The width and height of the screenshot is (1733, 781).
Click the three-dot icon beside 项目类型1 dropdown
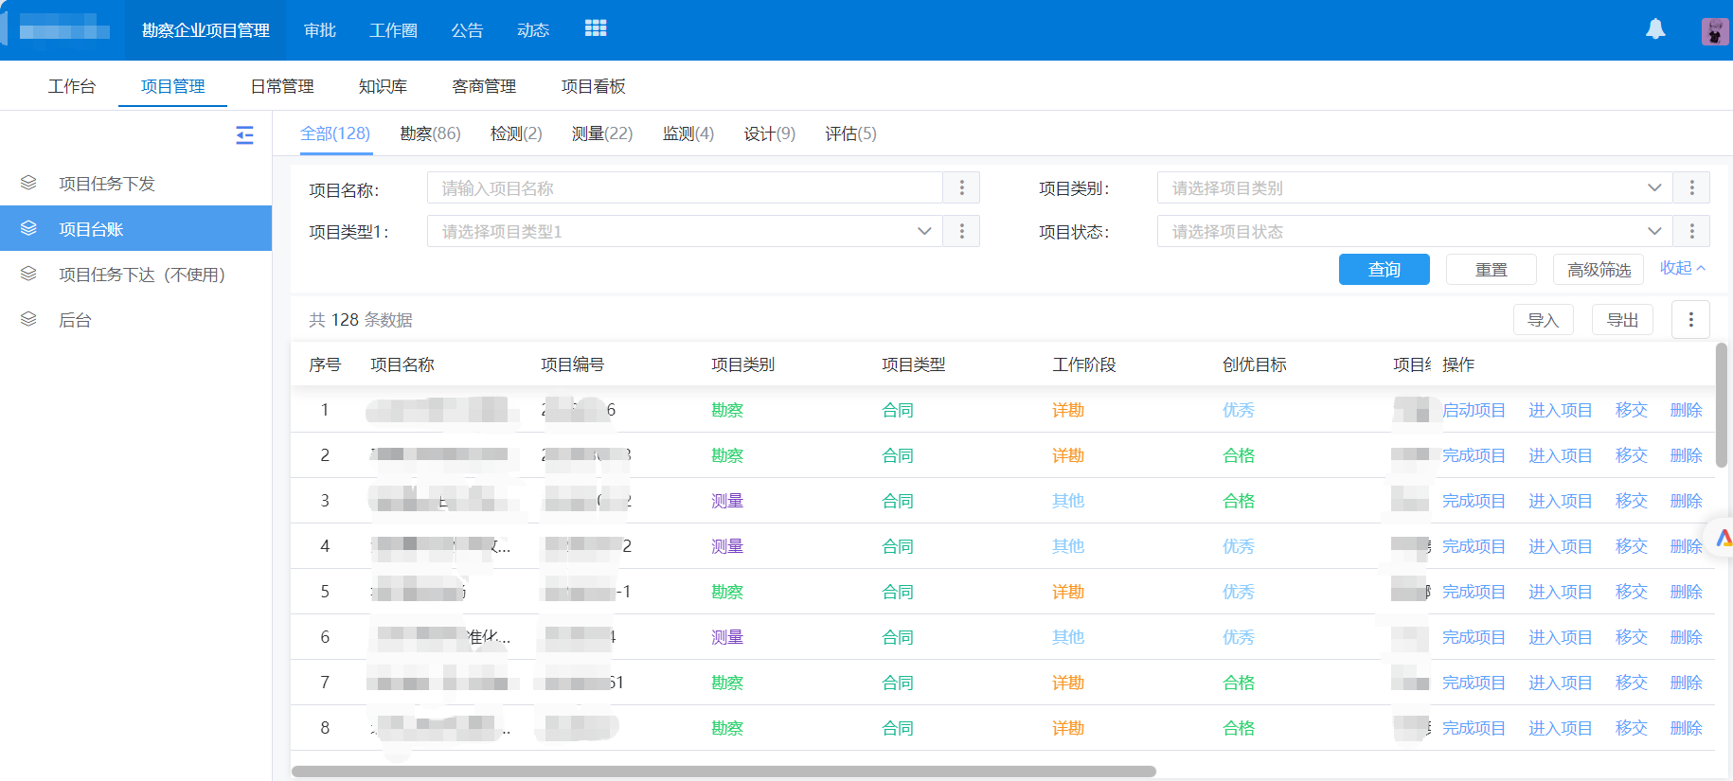click(x=961, y=232)
